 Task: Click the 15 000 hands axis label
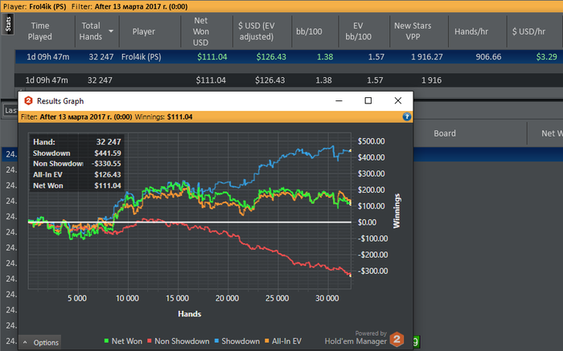tap(178, 298)
